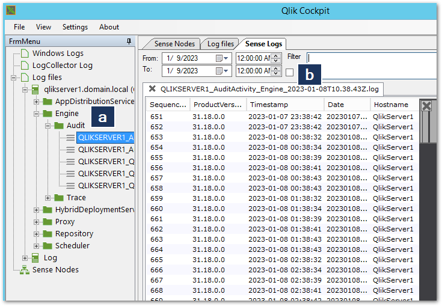Select log row with sequence 660

282,209
